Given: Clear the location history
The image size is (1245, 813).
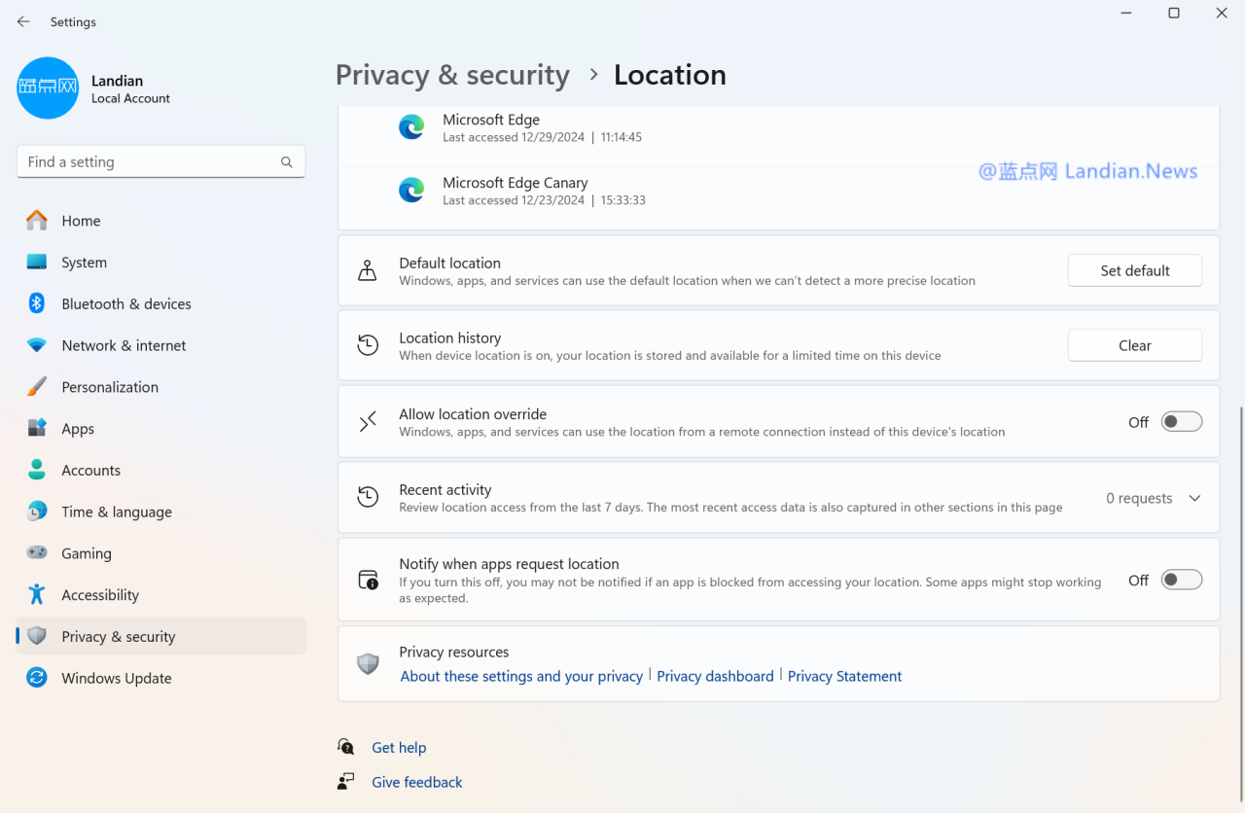Looking at the screenshot, I should tap(1135, 345).
